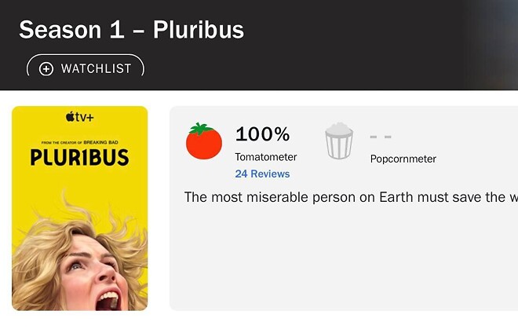
Task: Select the Tomatometer label
Action: click(x=265, y=157)
